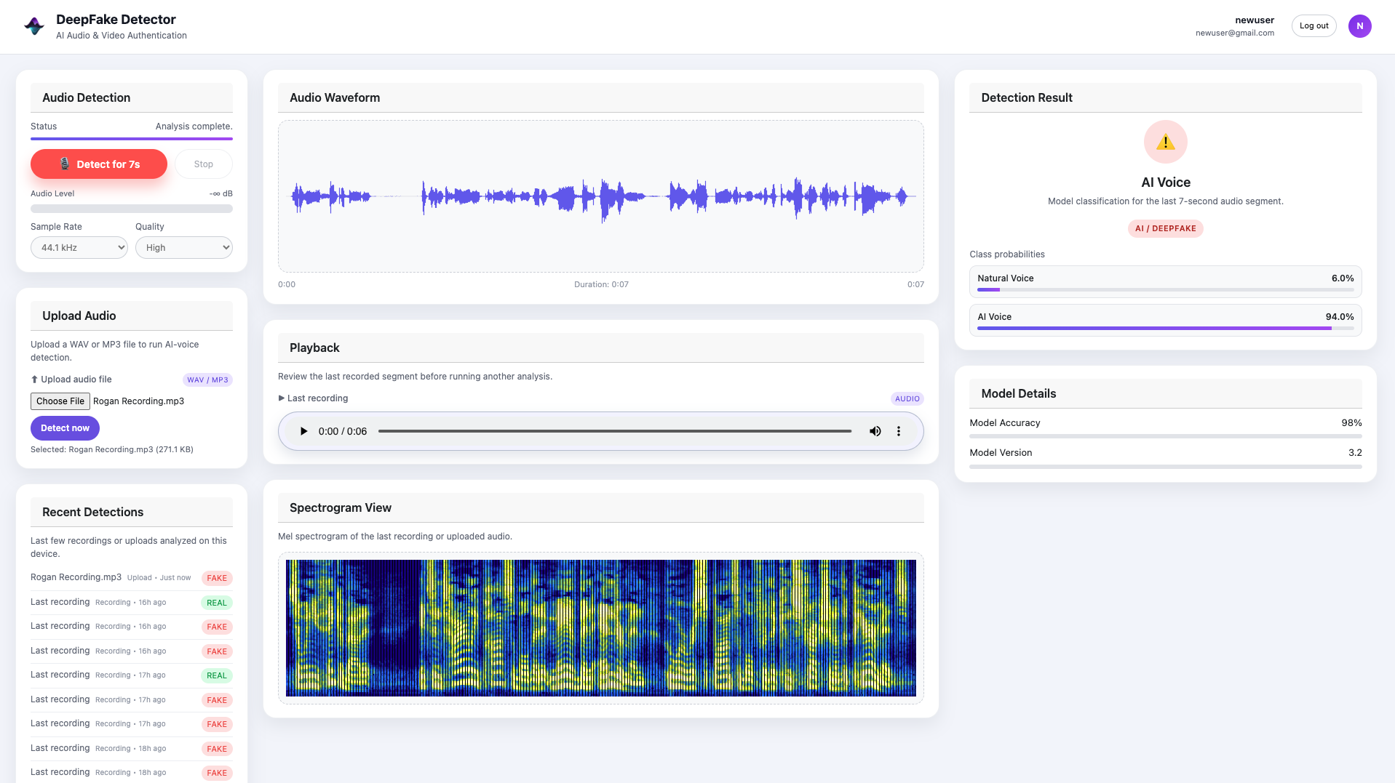Open the Sample Rate dropdown
This screenshot has height=783, width=1395.
point(79,247)
